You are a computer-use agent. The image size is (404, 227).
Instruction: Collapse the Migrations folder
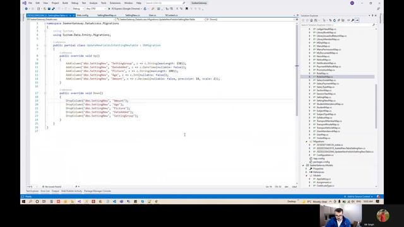click(x=307, y=141)
